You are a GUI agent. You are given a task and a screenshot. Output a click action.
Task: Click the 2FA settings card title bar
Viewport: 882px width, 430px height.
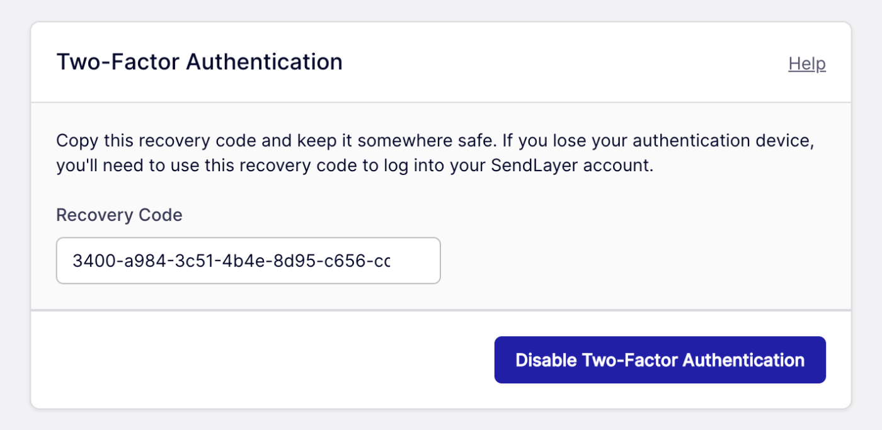tap(441, 61)
